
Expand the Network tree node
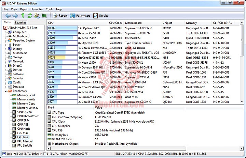(x=6, y=62)
